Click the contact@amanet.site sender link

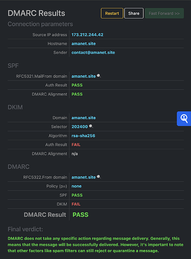point(93,52)
